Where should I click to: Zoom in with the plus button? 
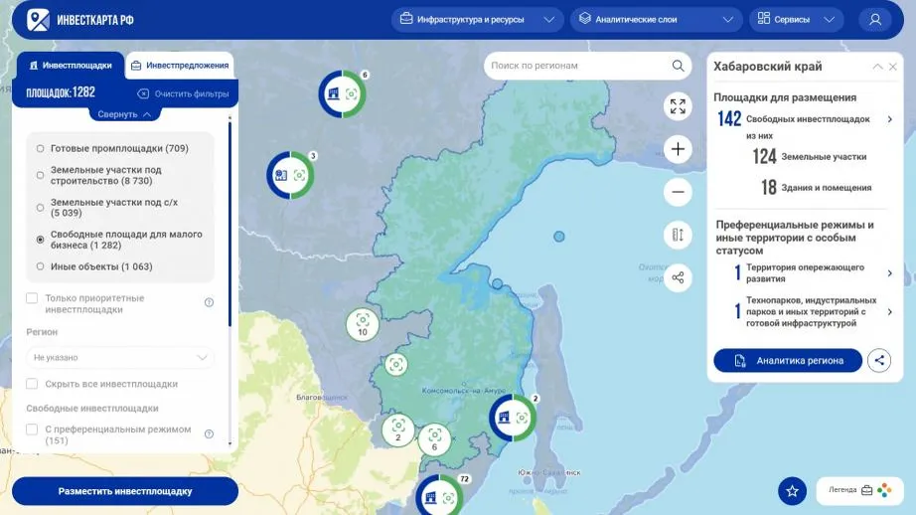pyautogui.click(x=679, y=149)
